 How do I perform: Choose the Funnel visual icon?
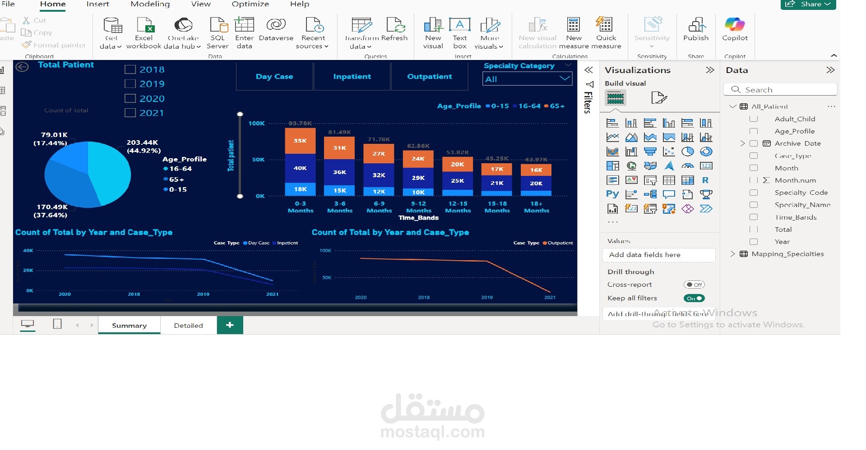(x=650, y=152)
